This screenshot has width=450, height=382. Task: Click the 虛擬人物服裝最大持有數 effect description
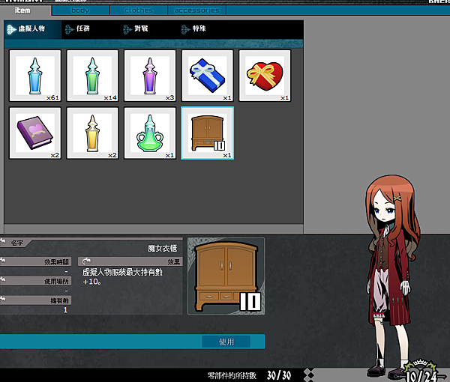pos(122,276)
